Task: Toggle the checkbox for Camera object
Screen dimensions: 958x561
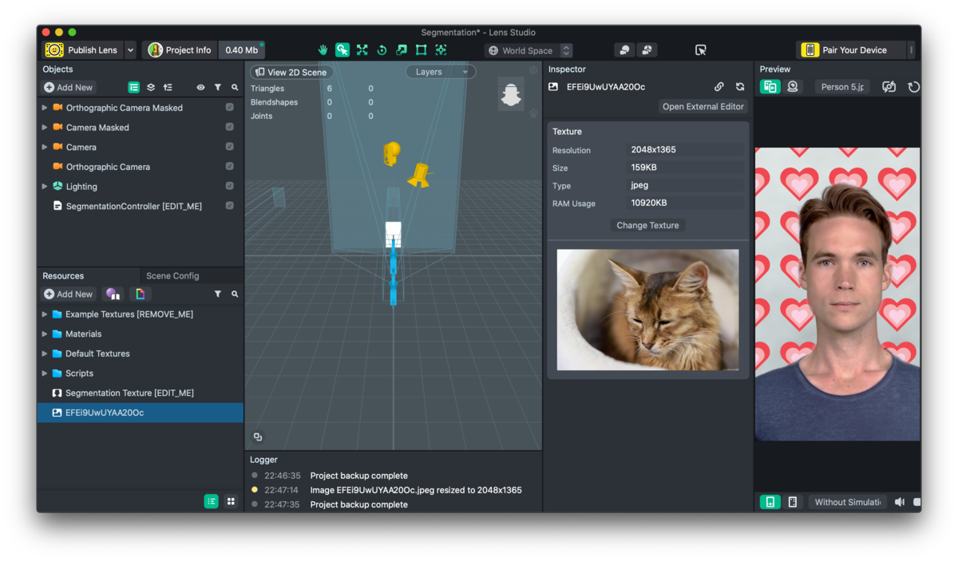Action: (229, 147)
